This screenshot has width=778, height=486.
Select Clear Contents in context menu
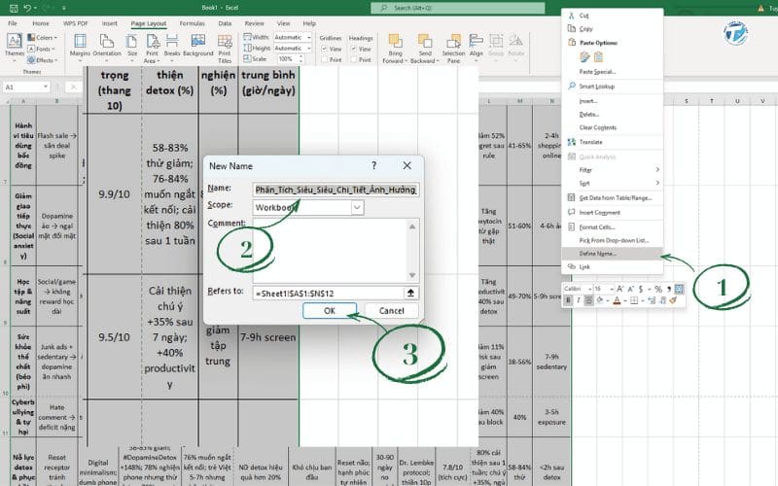[612, 127]
